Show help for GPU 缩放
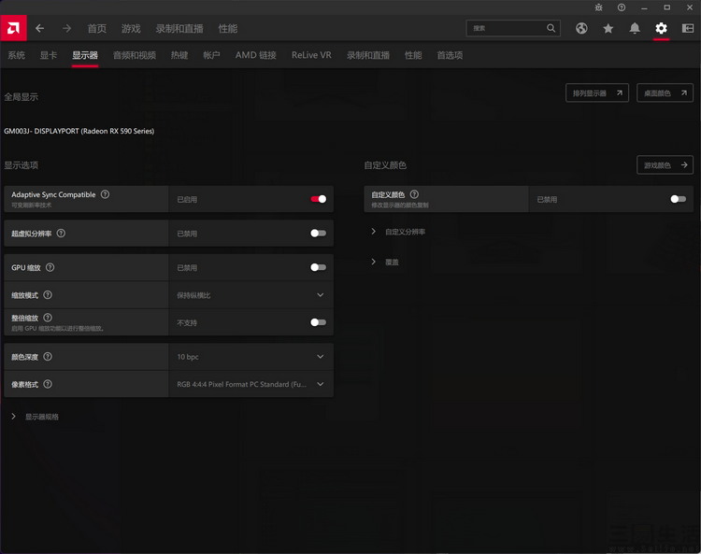This screenshot has height=554, width=701. (50, 267)
